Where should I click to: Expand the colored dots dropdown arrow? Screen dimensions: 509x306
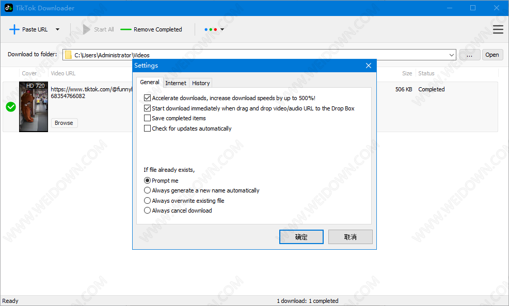(222, 29)
